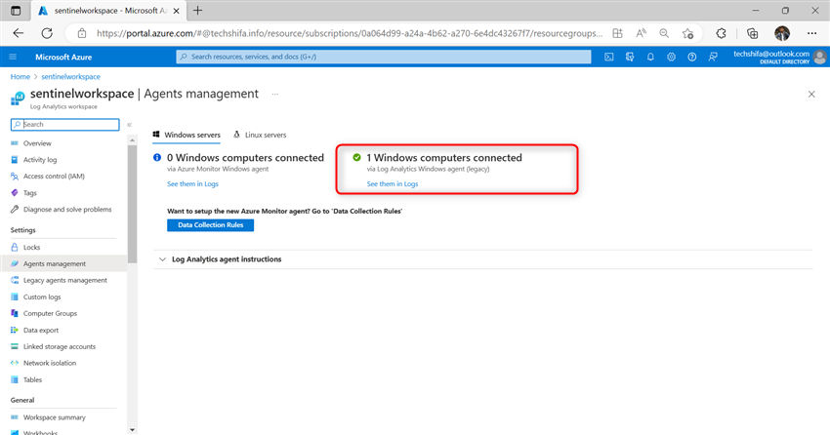Open portal settings gear icon

coord(671,57)
